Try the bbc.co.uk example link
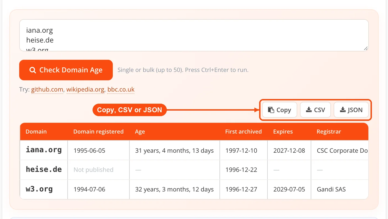This screenshot has height=219, width=388. (x=121, y=90)
